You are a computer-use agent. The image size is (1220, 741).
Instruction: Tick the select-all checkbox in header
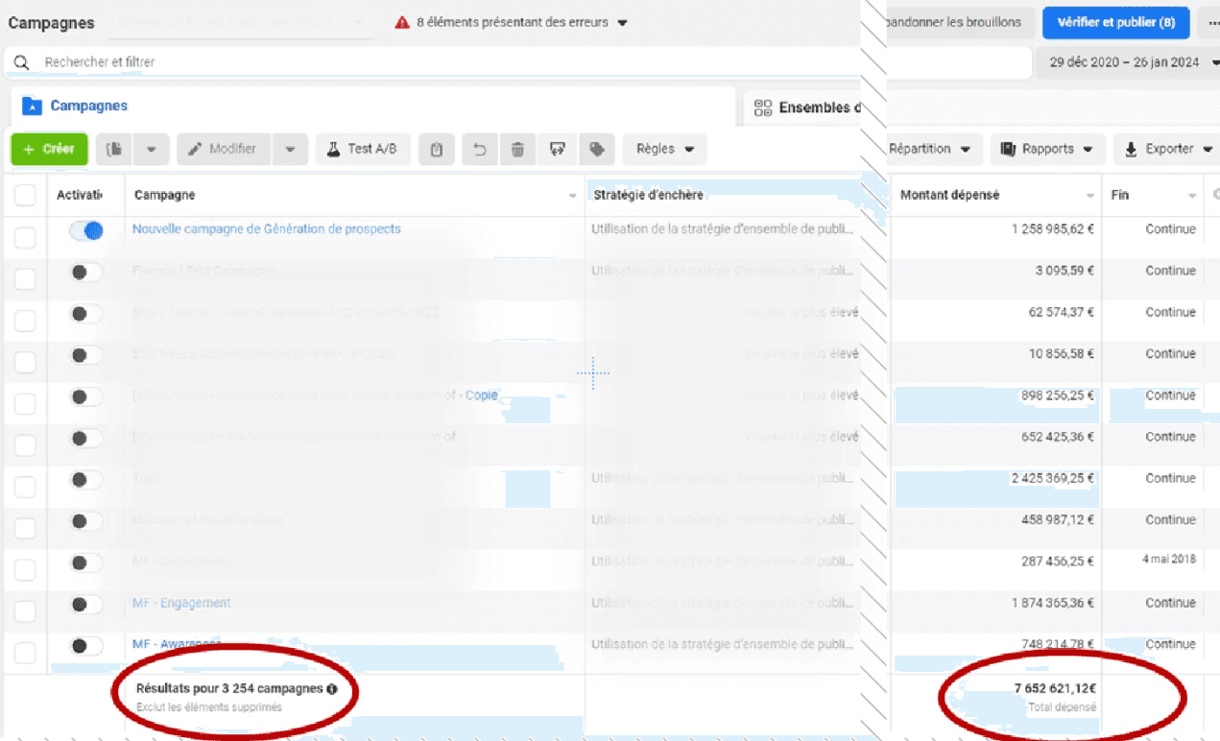[x=25, y=196]
